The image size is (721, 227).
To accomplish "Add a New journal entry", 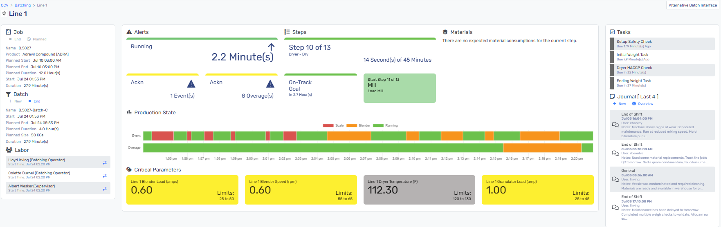I will (620, 104).
